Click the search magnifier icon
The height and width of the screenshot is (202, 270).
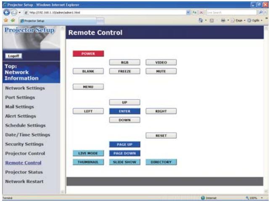(x=261, y=12)
